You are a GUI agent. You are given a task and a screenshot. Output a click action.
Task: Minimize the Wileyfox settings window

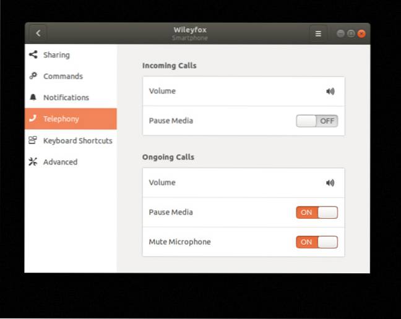point(340,33)
